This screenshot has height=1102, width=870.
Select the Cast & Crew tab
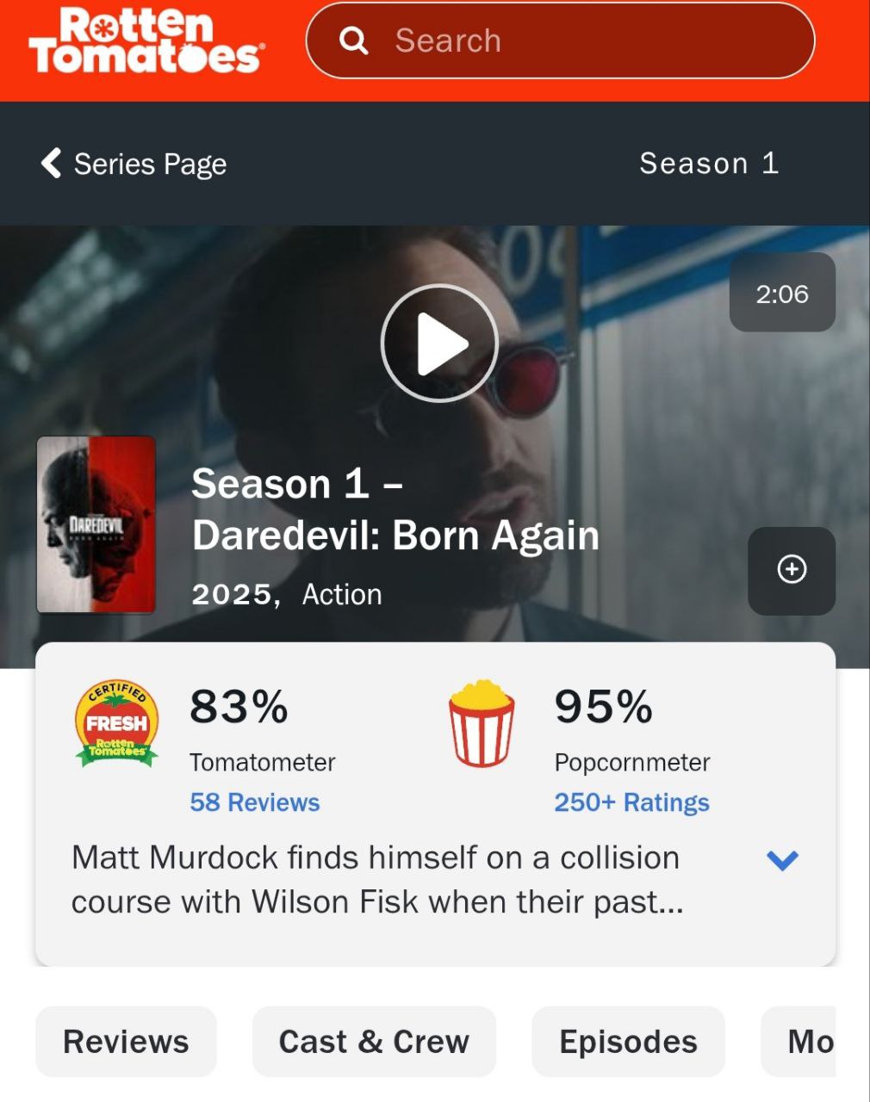coord(374,1042)
